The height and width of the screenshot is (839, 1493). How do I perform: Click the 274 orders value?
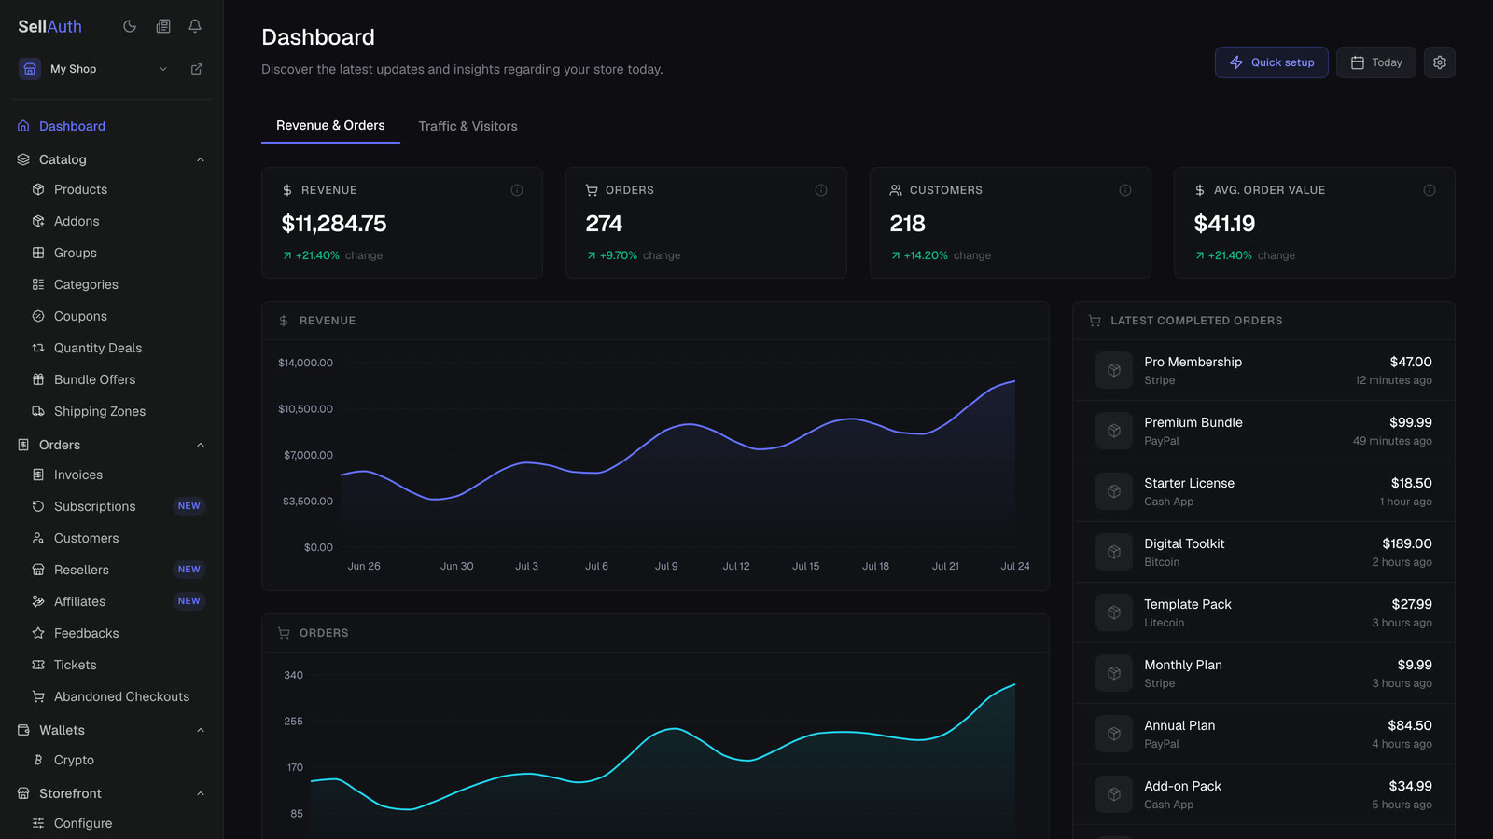(604, 224)
